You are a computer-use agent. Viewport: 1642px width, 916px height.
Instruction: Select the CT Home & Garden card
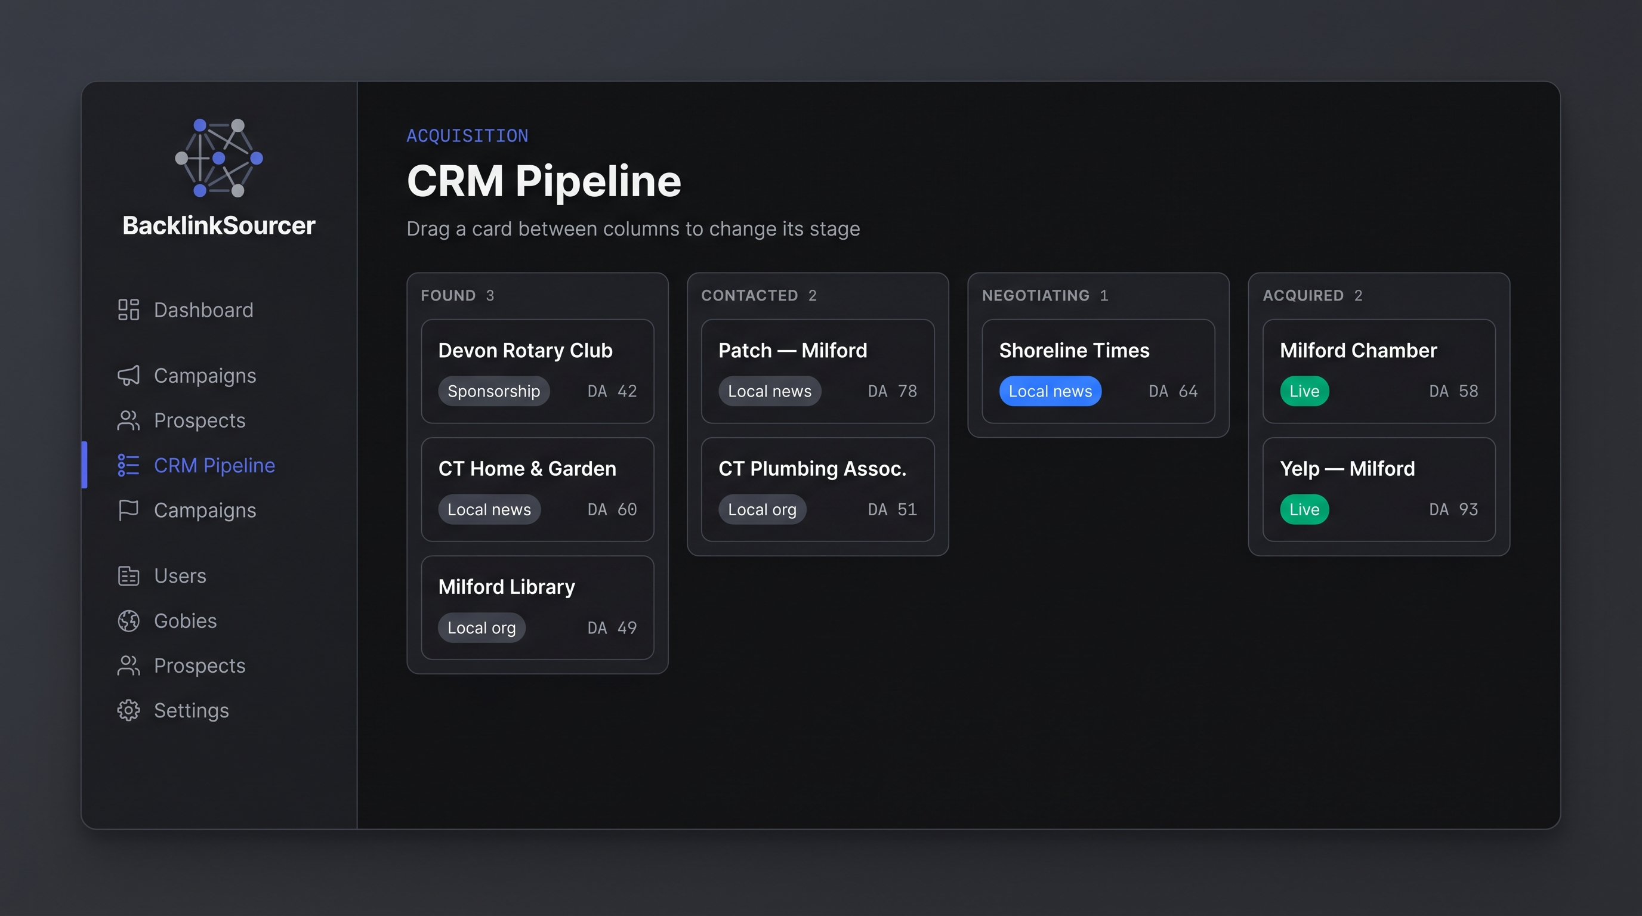[x=538, y=489]
